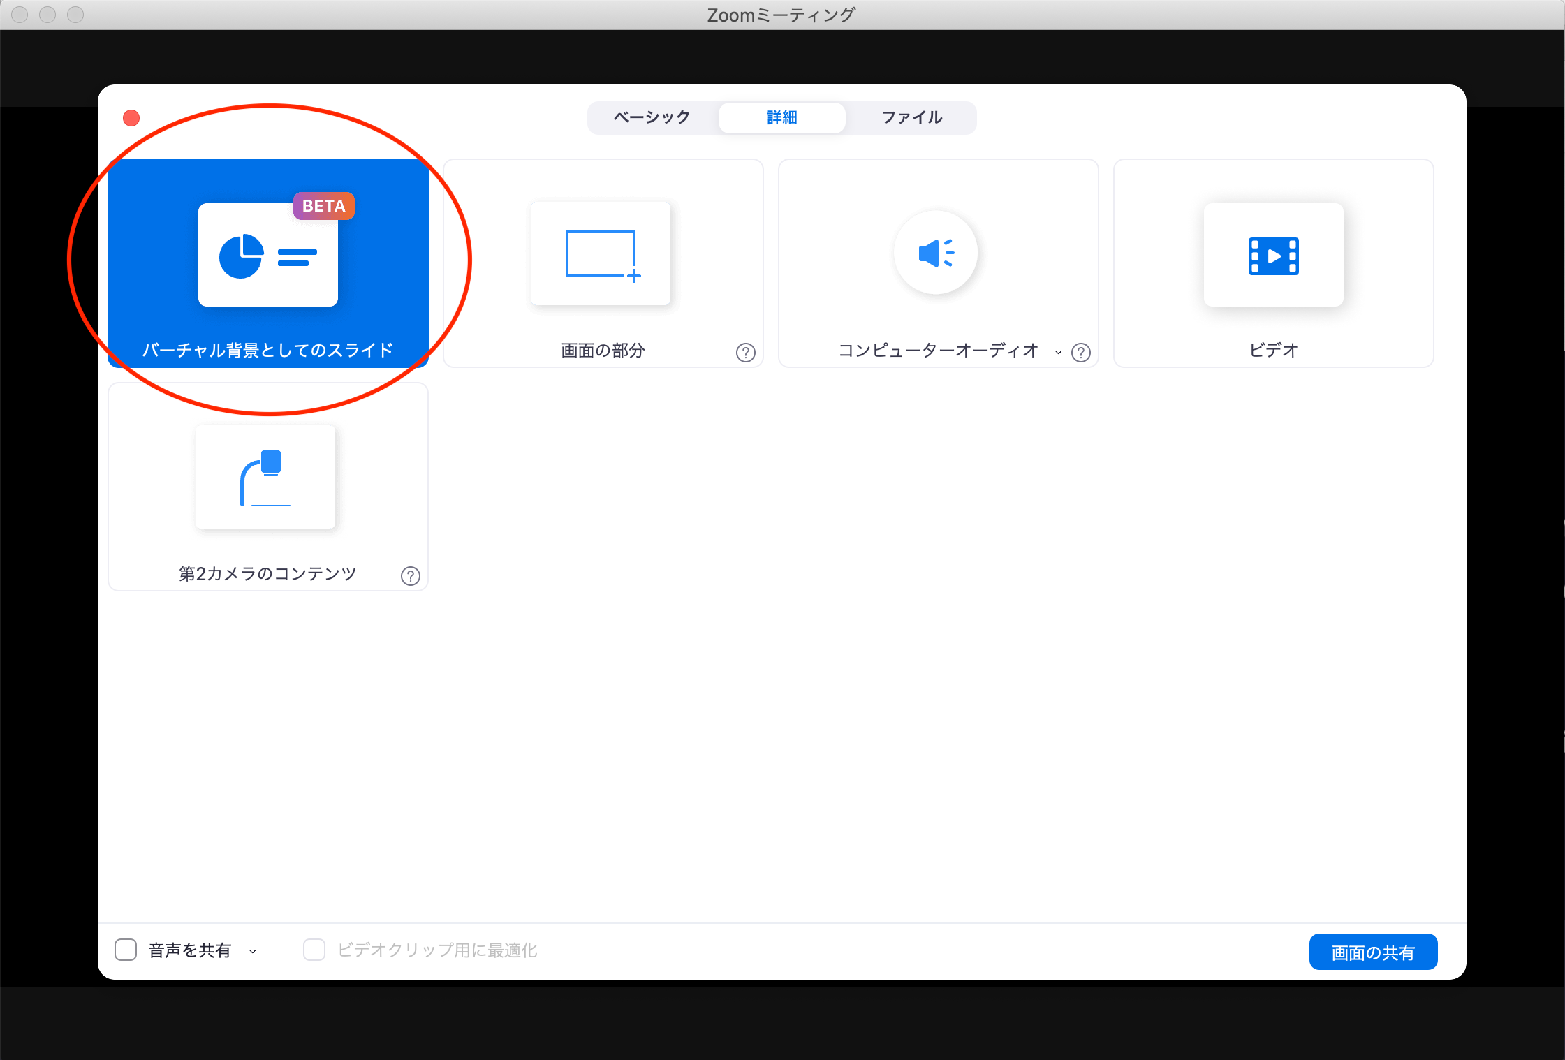This screenshot has width=1565, height=1060.
Task: Click the バーチャル背景としてのスライド label
Action: pyautogui.click(x=267, y=350)
